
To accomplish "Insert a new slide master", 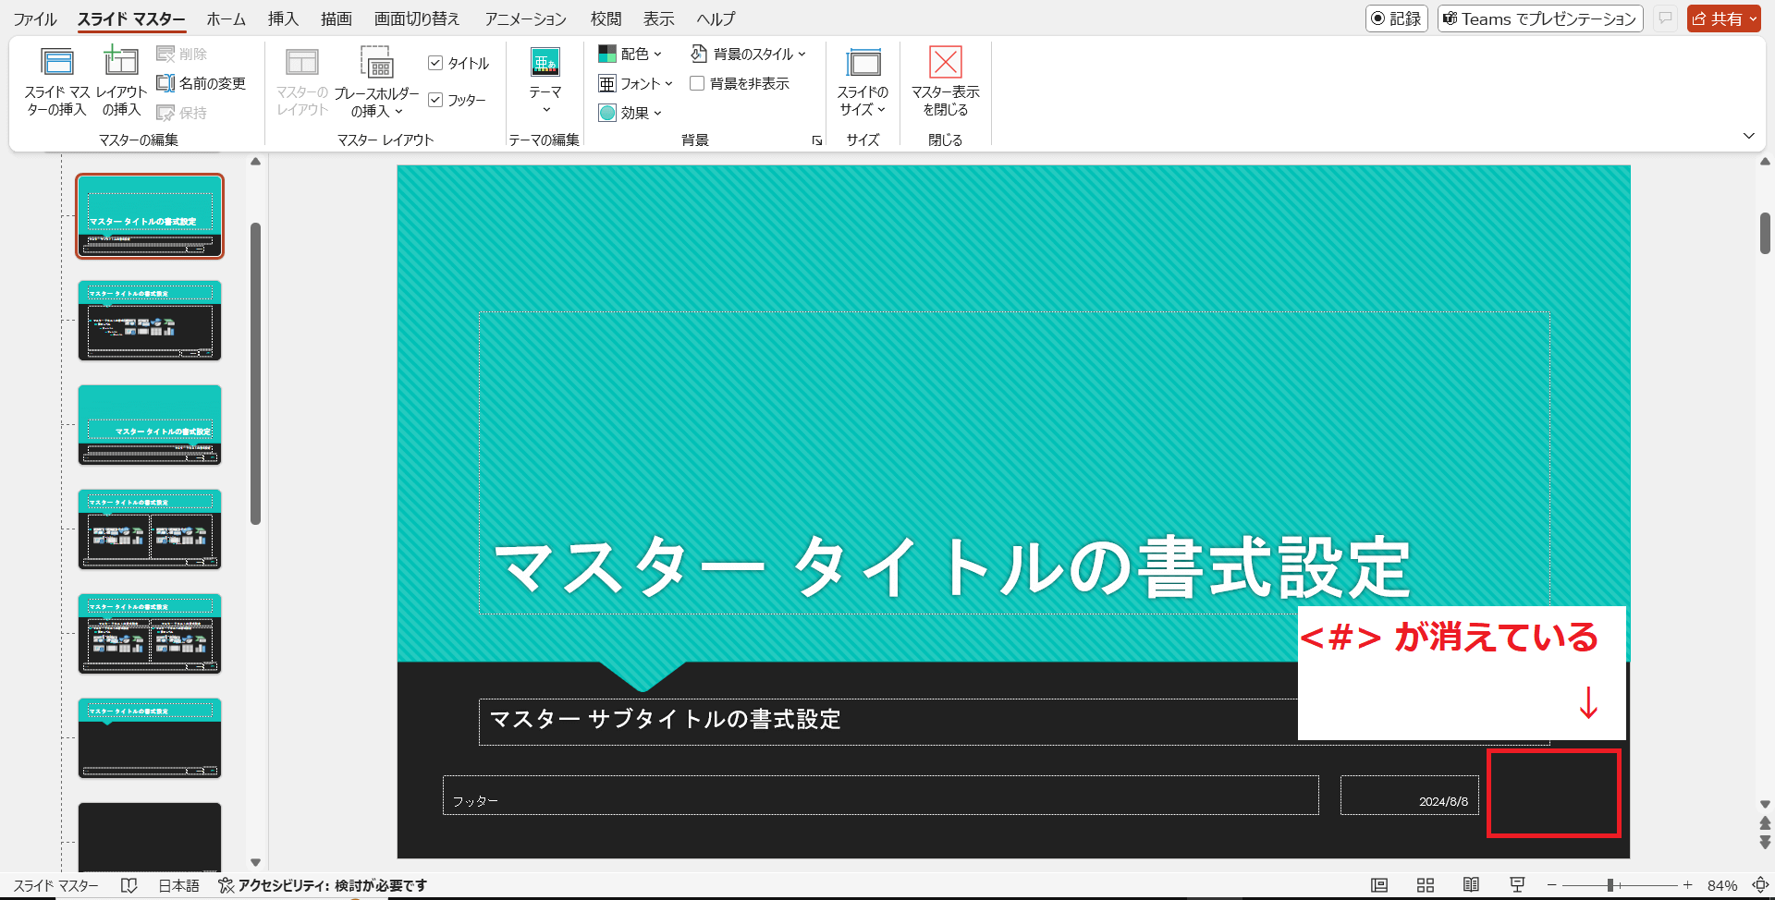I will (x=56, y=81).
